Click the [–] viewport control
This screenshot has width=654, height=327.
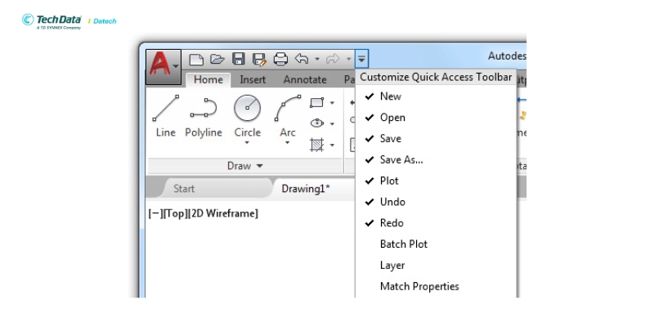(x=155, y=213)
